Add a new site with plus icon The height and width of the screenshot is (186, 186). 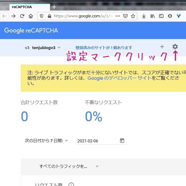click(x=162, y=47)
